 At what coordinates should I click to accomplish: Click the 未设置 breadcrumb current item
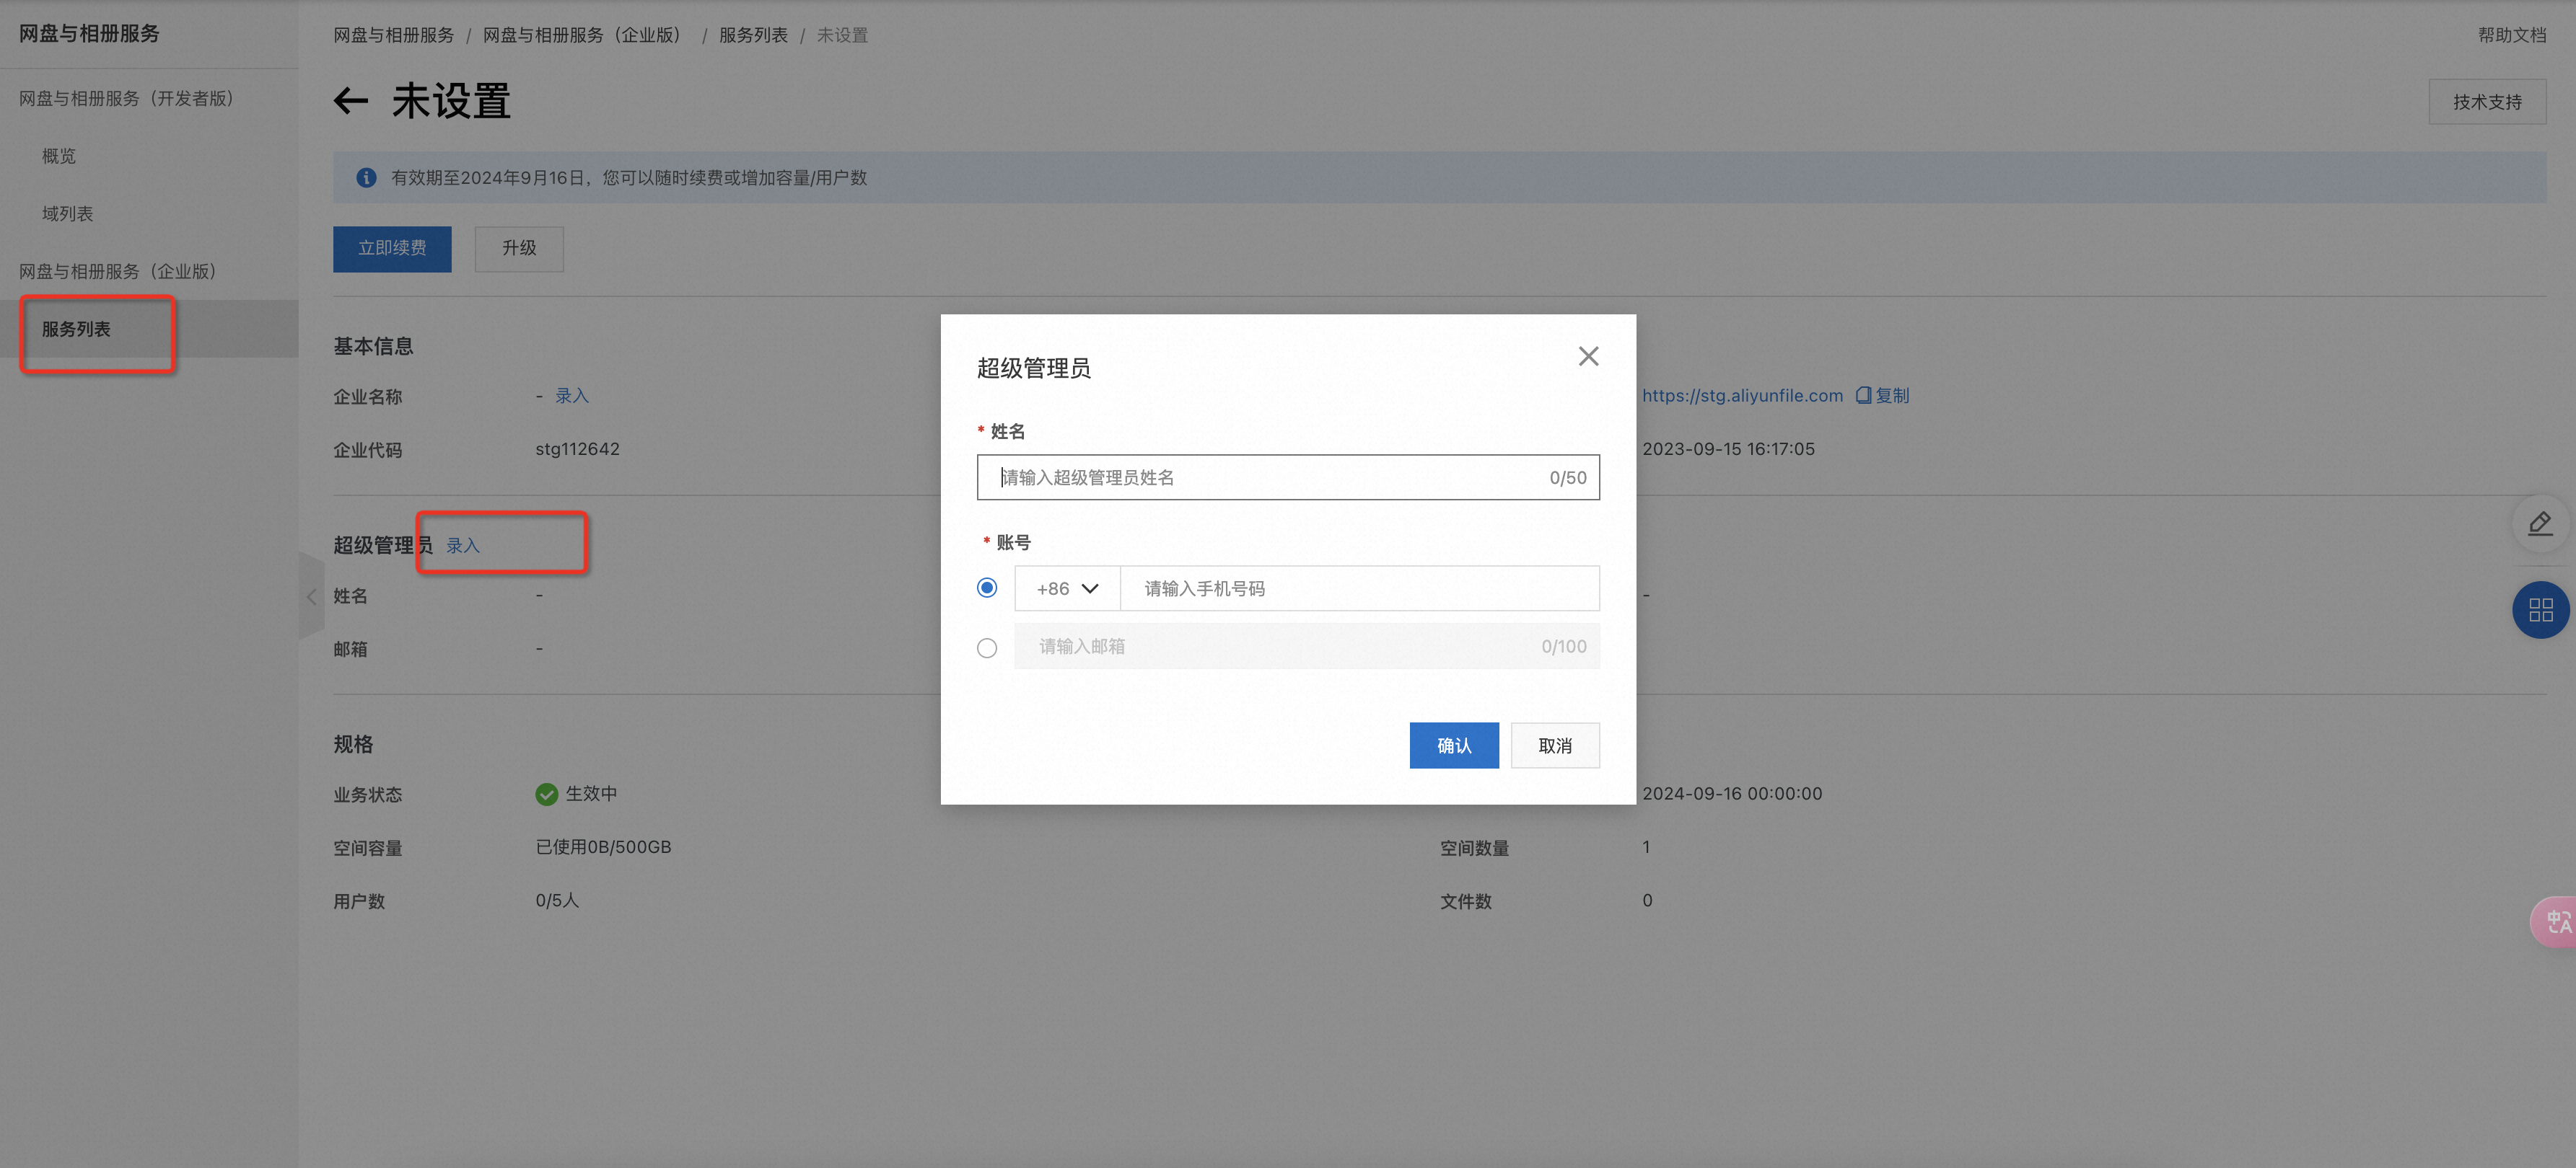[842, 36]
